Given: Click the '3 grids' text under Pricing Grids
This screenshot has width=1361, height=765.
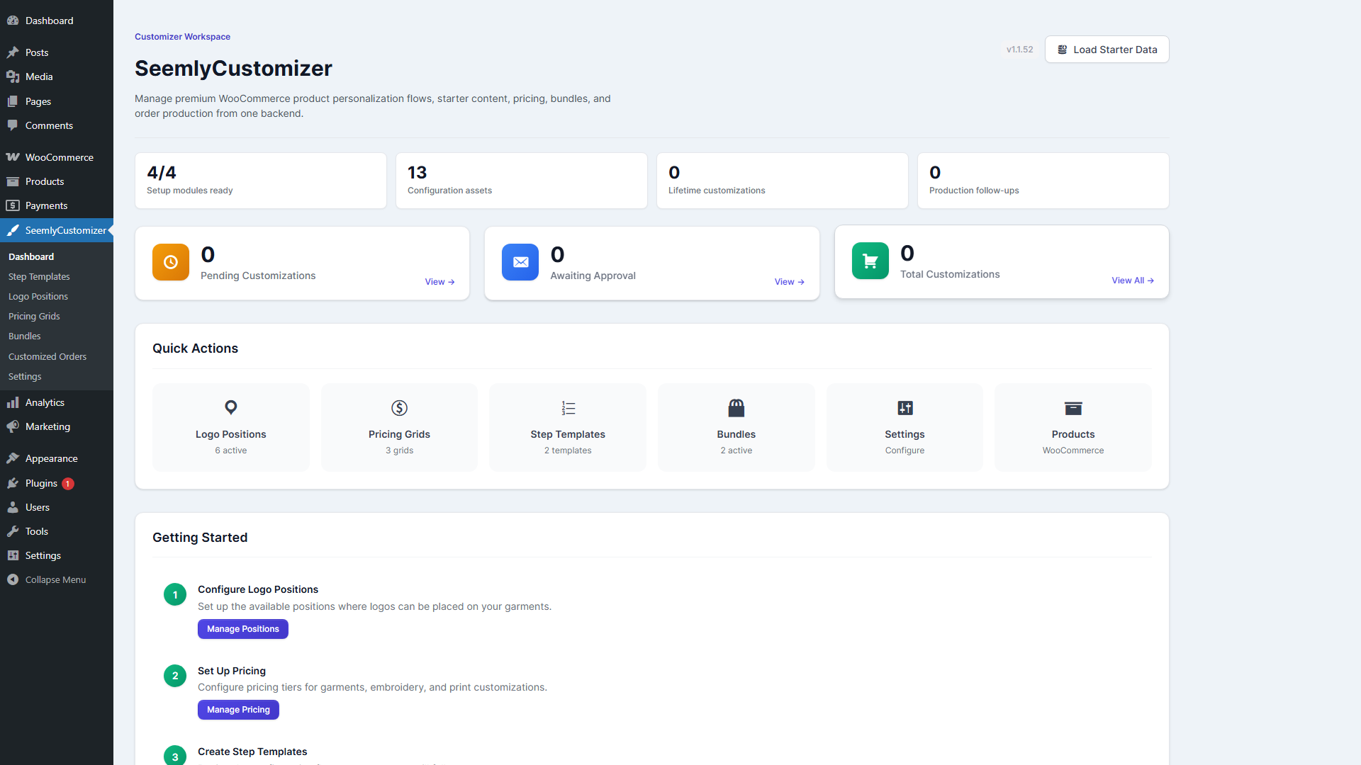Looking at the screenshot, I should coord(399,450).
